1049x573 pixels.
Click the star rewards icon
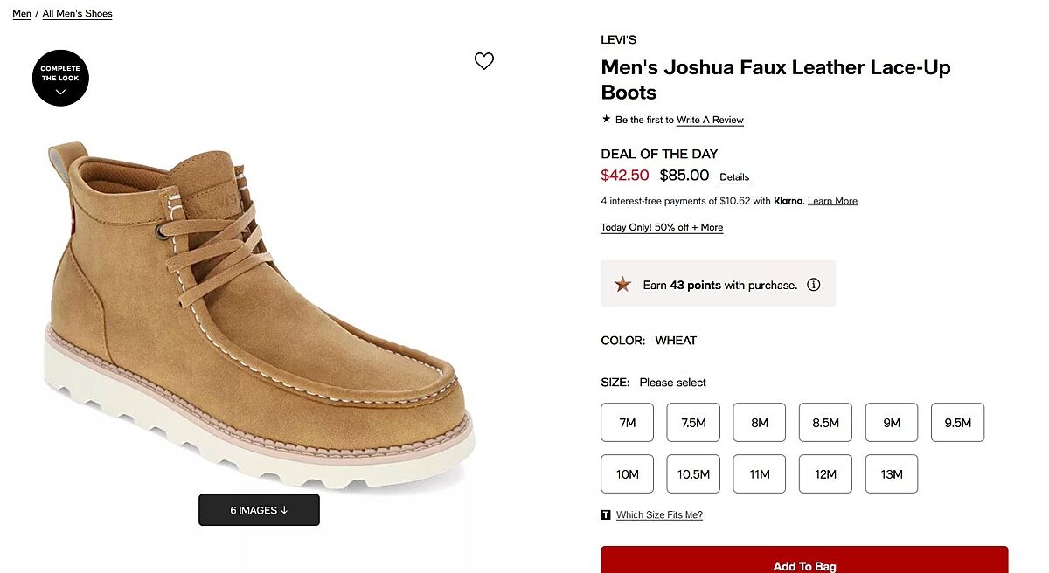622,285
